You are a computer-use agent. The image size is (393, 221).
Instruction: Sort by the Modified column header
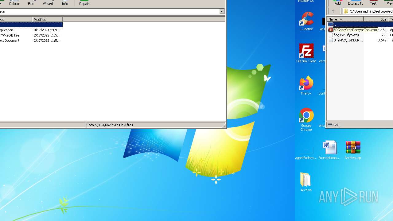47,19
